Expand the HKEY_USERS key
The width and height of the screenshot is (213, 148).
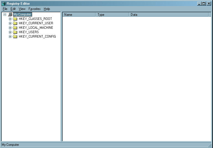[x=10, y=32]
